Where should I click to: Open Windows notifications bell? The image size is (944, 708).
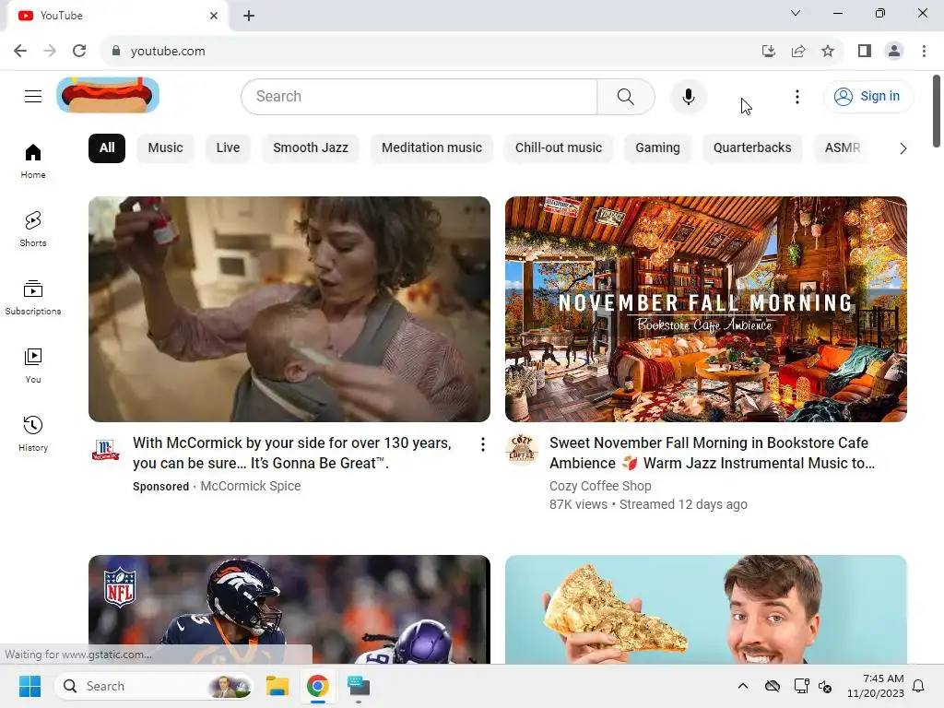tap(919, 686)
